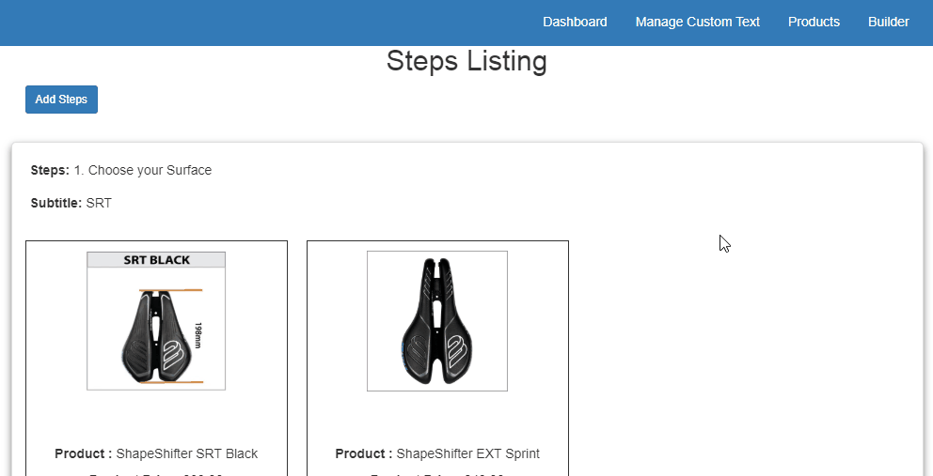Viewport: 933px width, 476px height.
Task: Select the ShapeShifter EXT Sprint saddle image
Action: (x=437, y=321)
